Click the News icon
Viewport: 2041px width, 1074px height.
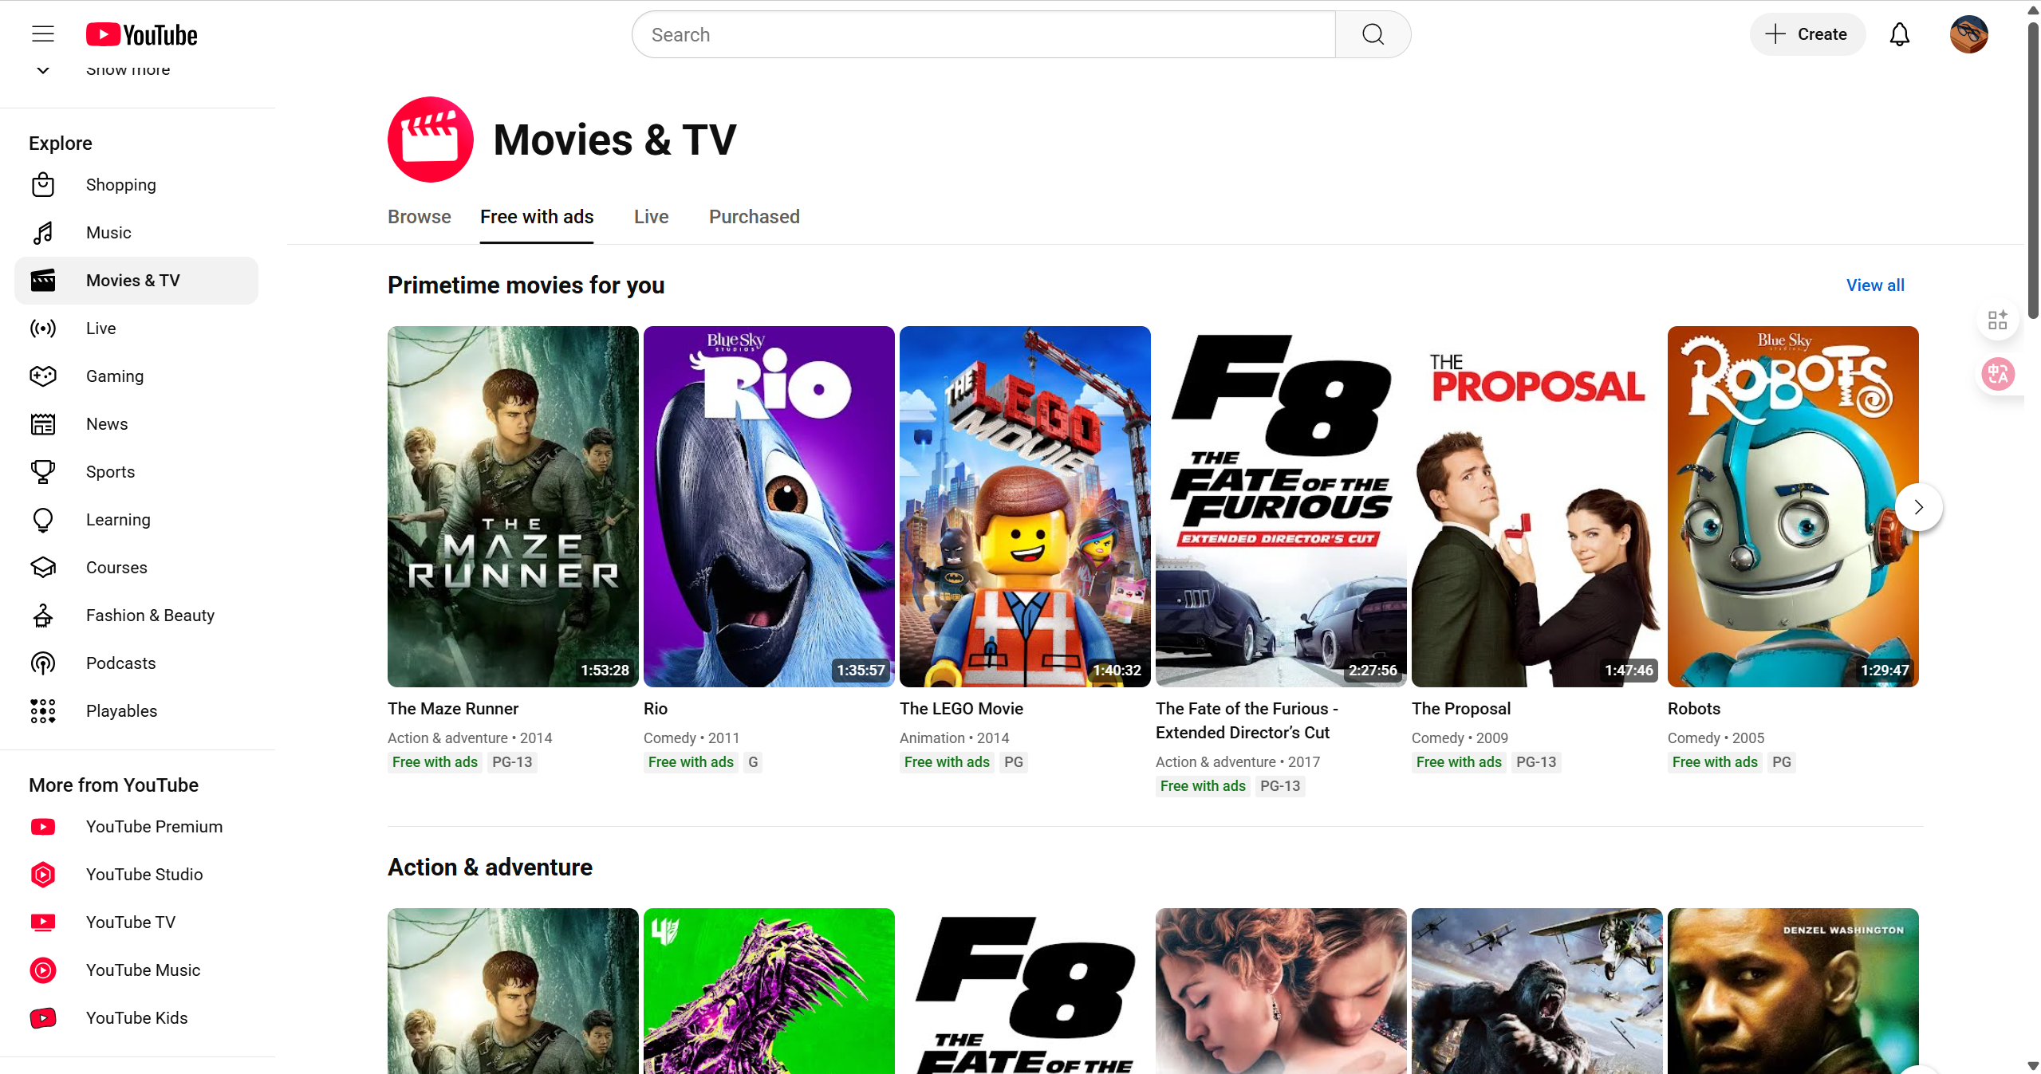tap(43, 424)
